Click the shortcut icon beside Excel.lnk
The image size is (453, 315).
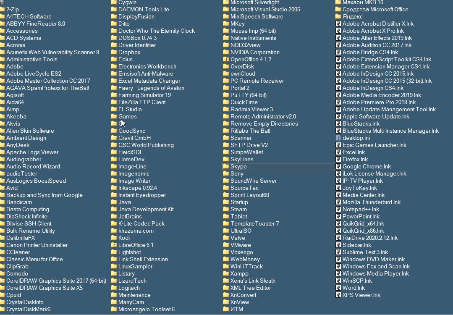click(338, 152)
